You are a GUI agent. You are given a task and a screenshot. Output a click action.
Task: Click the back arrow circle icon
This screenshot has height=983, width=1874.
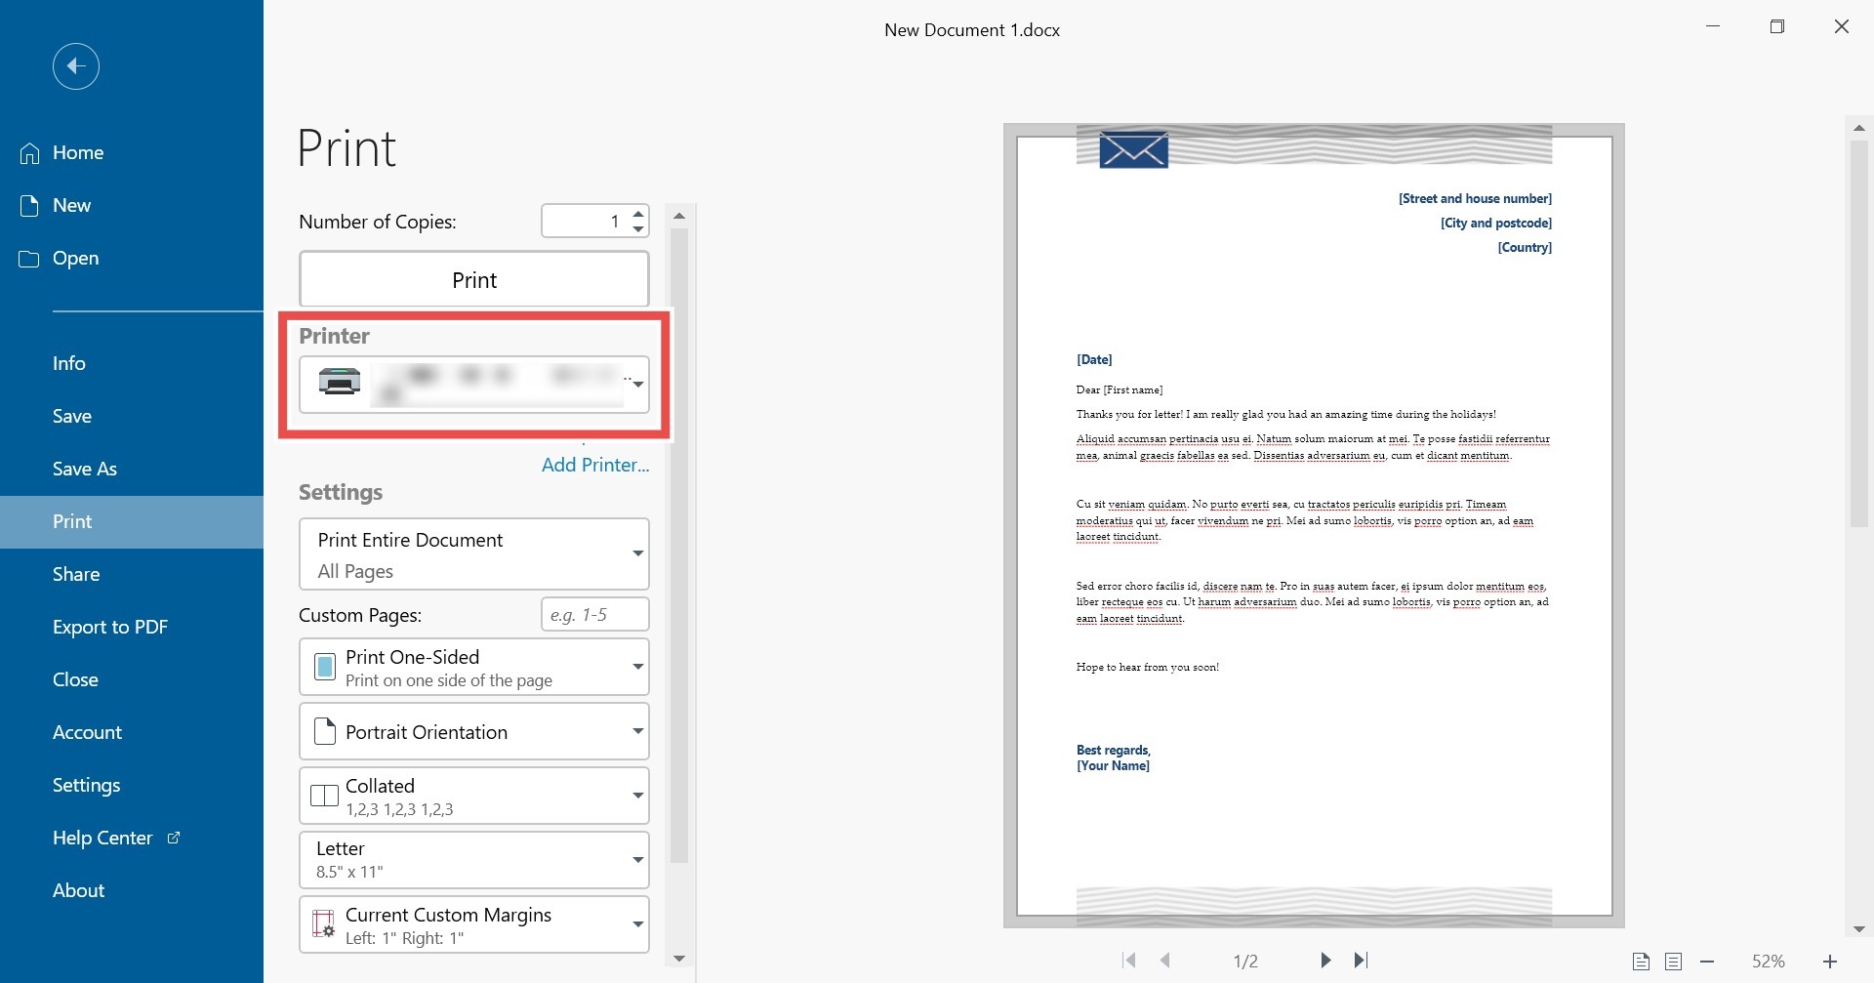pos(76,66)
